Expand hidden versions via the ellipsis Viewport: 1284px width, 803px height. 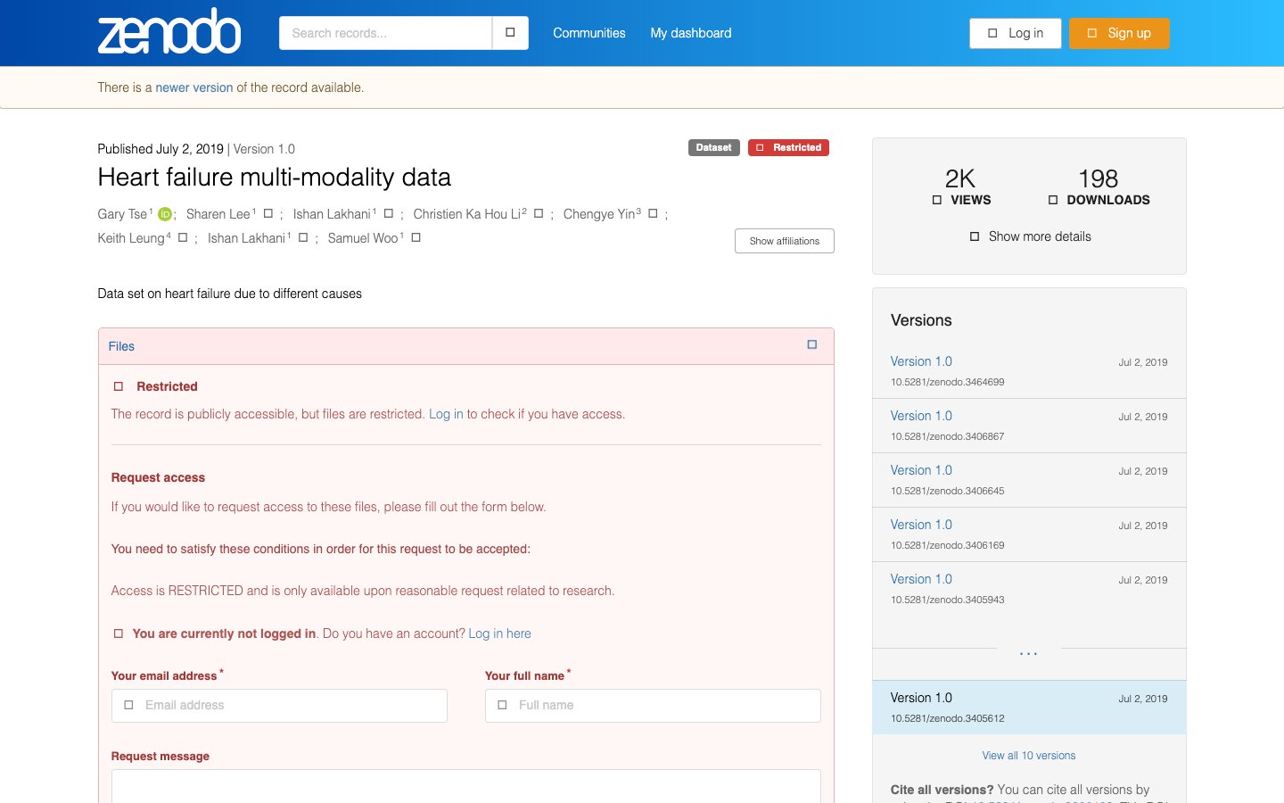click(x=1029, y=654)
